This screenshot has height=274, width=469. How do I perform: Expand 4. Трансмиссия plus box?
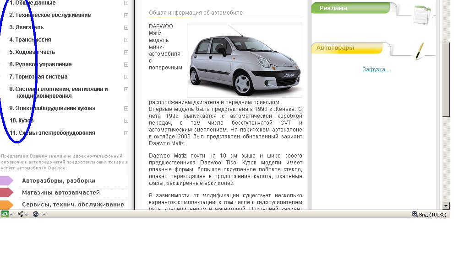[x=126, y=40]
